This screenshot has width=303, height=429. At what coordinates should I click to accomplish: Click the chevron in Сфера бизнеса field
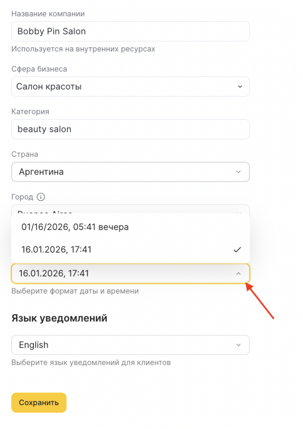coord(240,87)
